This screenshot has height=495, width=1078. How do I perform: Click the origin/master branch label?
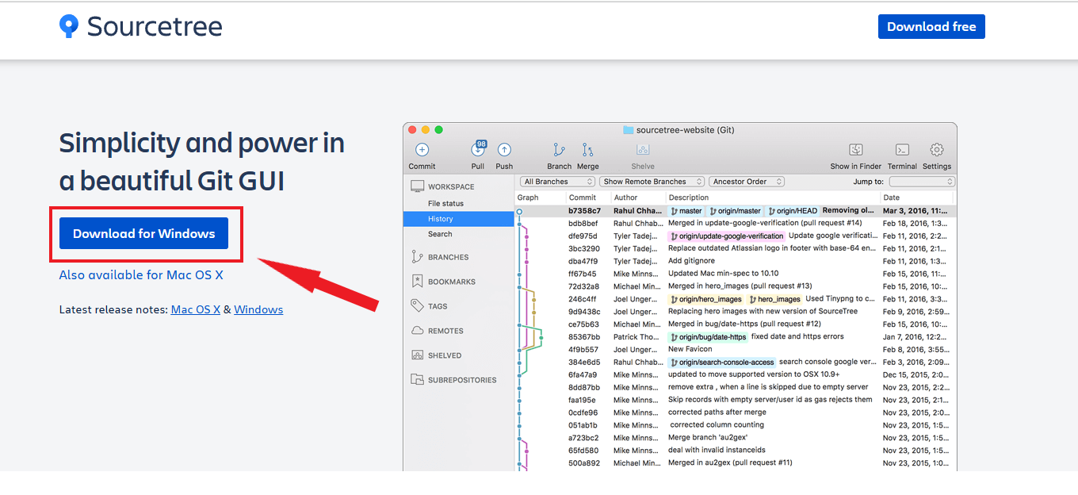(x=735, y=211)
